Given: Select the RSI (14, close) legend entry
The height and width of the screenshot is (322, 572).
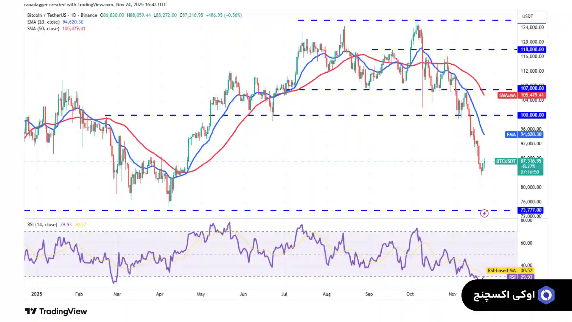Looking at the screenshot, I should point(42,225).
